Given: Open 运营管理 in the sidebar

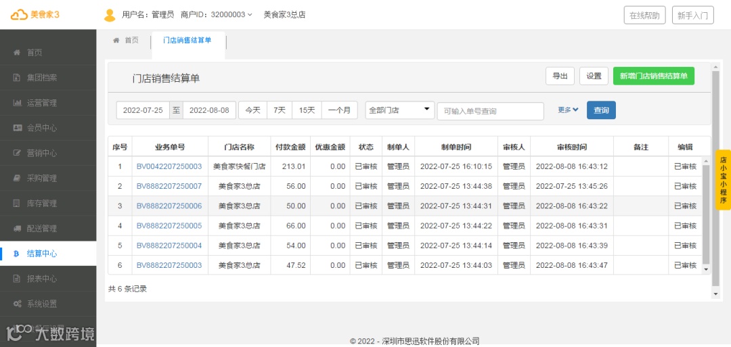Looking at the screenshot, I should (48, 103).
